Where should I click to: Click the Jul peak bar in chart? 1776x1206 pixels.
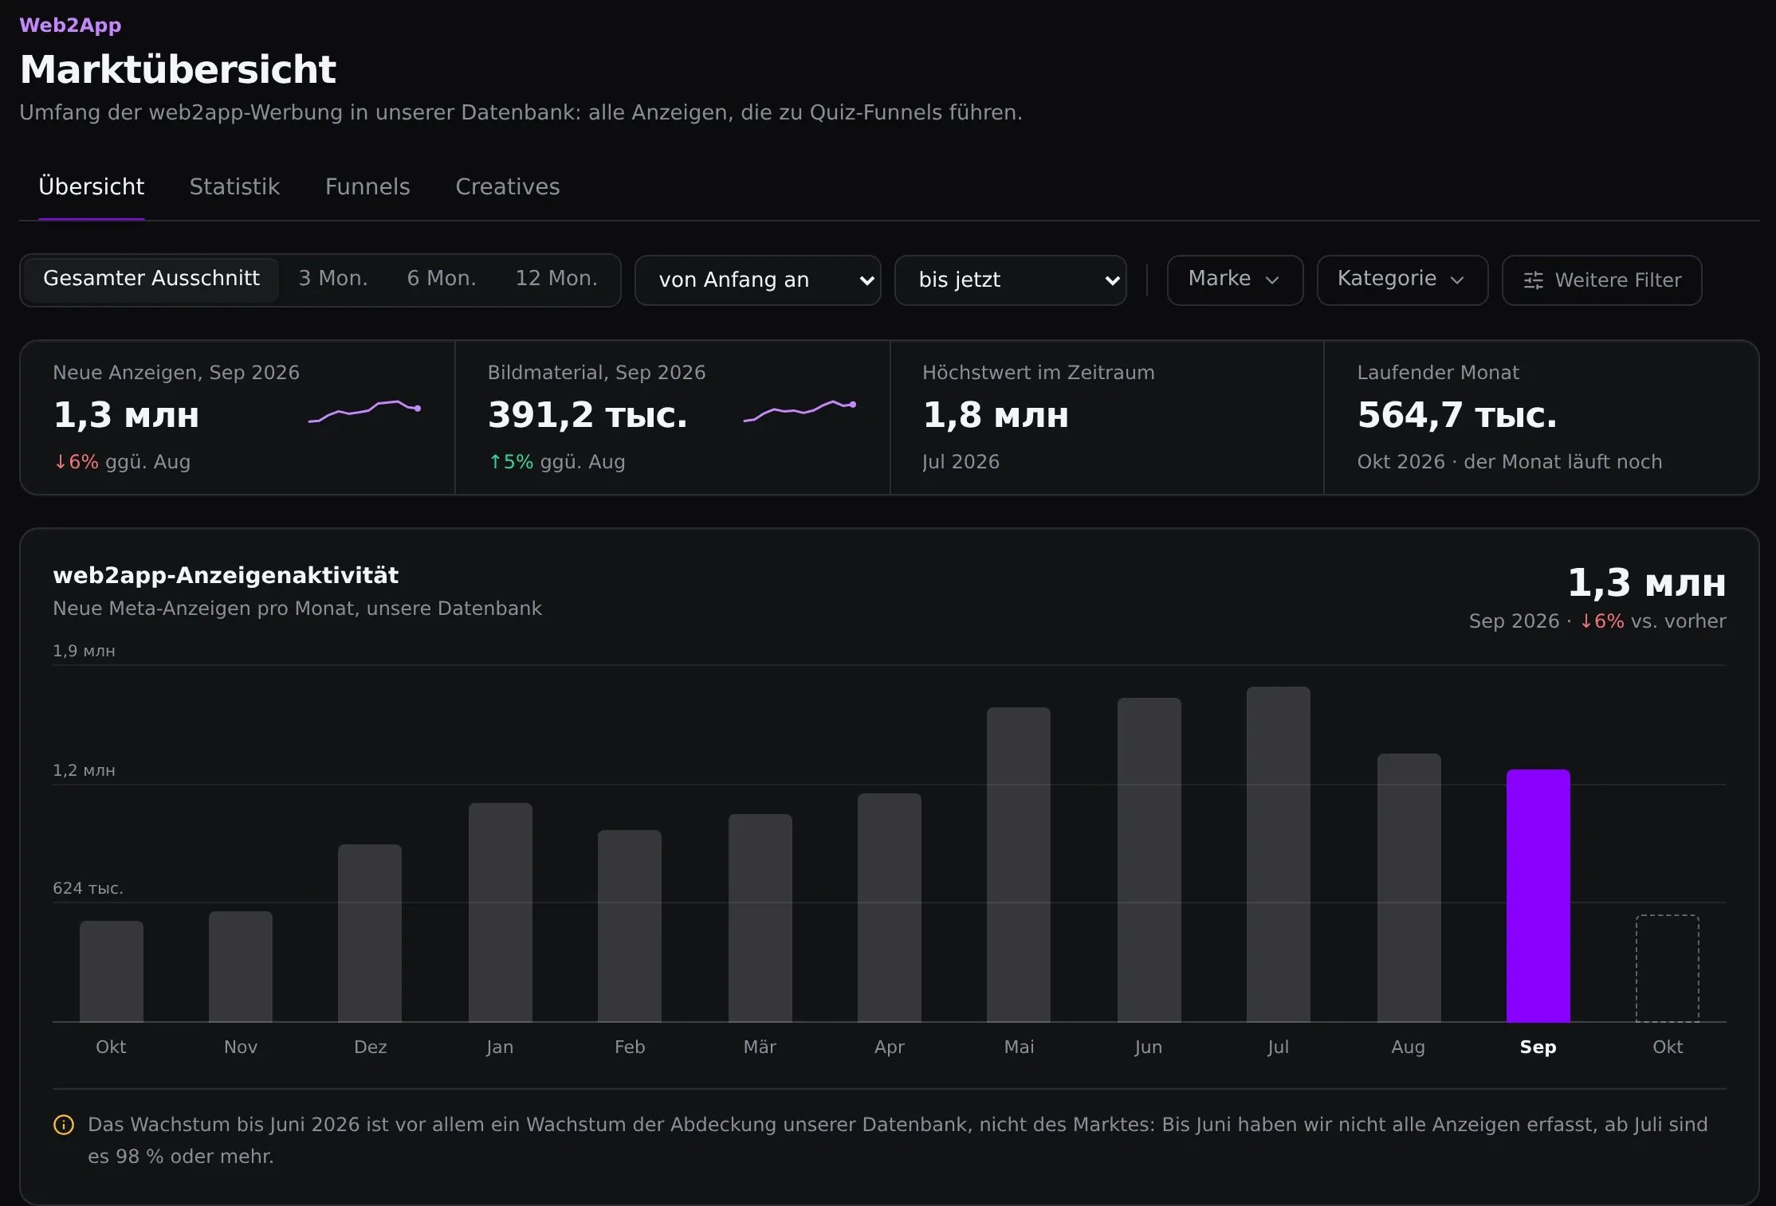(x=1279, y=854)
